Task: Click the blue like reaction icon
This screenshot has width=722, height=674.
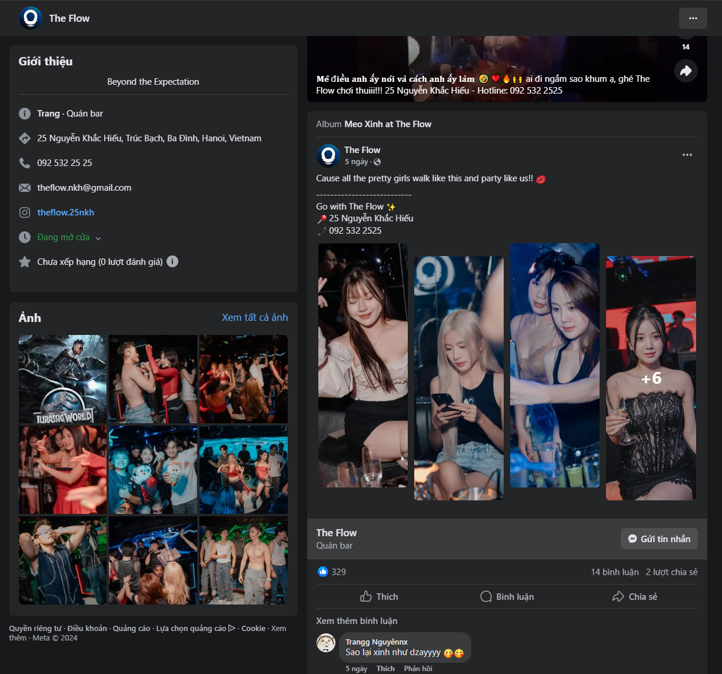Action: point(322,572)
